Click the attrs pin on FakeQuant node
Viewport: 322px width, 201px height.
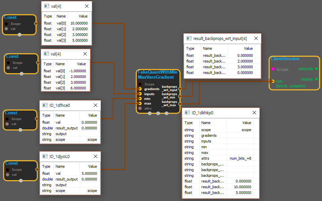point(140,109)
